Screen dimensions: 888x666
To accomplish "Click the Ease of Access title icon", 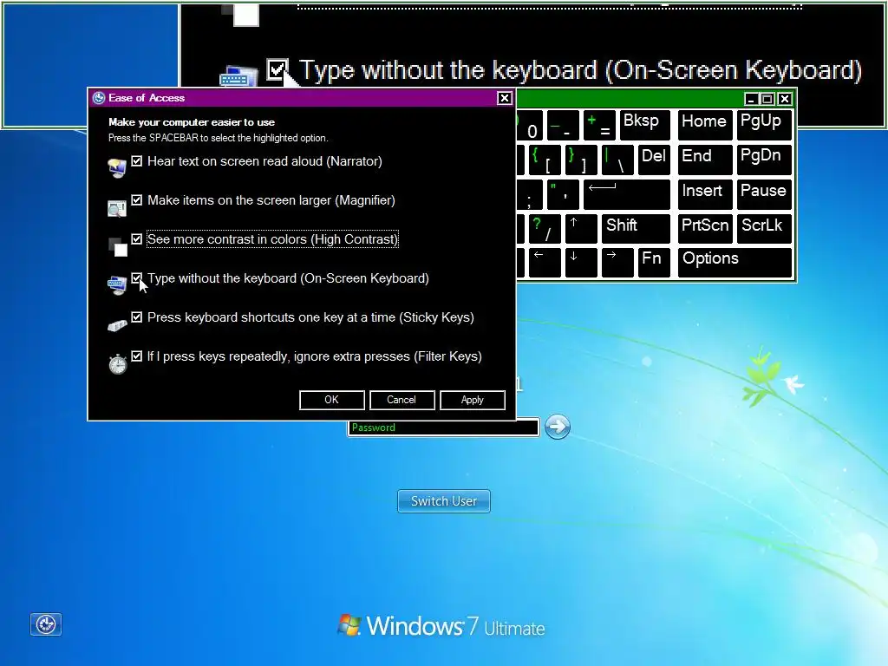I will pos(99,98).
